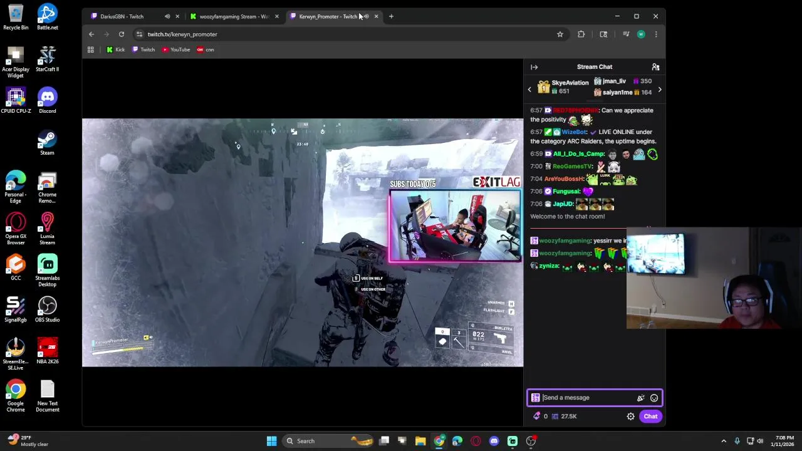Open chat settings gear

click(x=630, y=417)
